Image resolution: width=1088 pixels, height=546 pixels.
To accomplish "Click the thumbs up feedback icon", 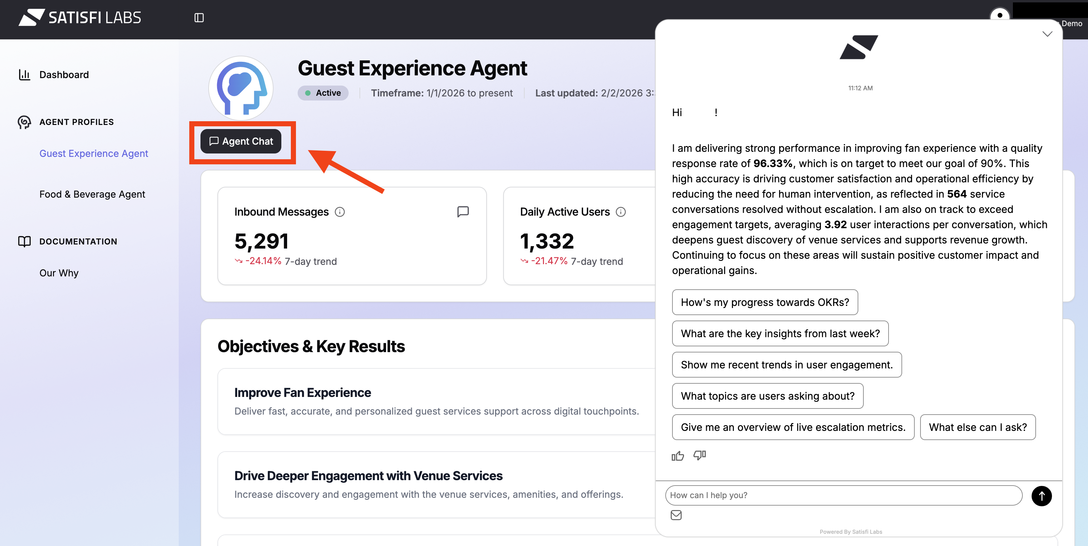I will coord(678,456).
